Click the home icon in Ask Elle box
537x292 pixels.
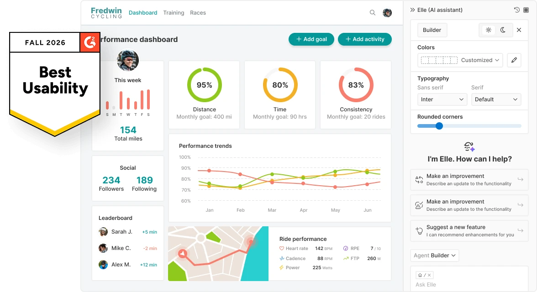pyautogui.click(x=420, y=275)
